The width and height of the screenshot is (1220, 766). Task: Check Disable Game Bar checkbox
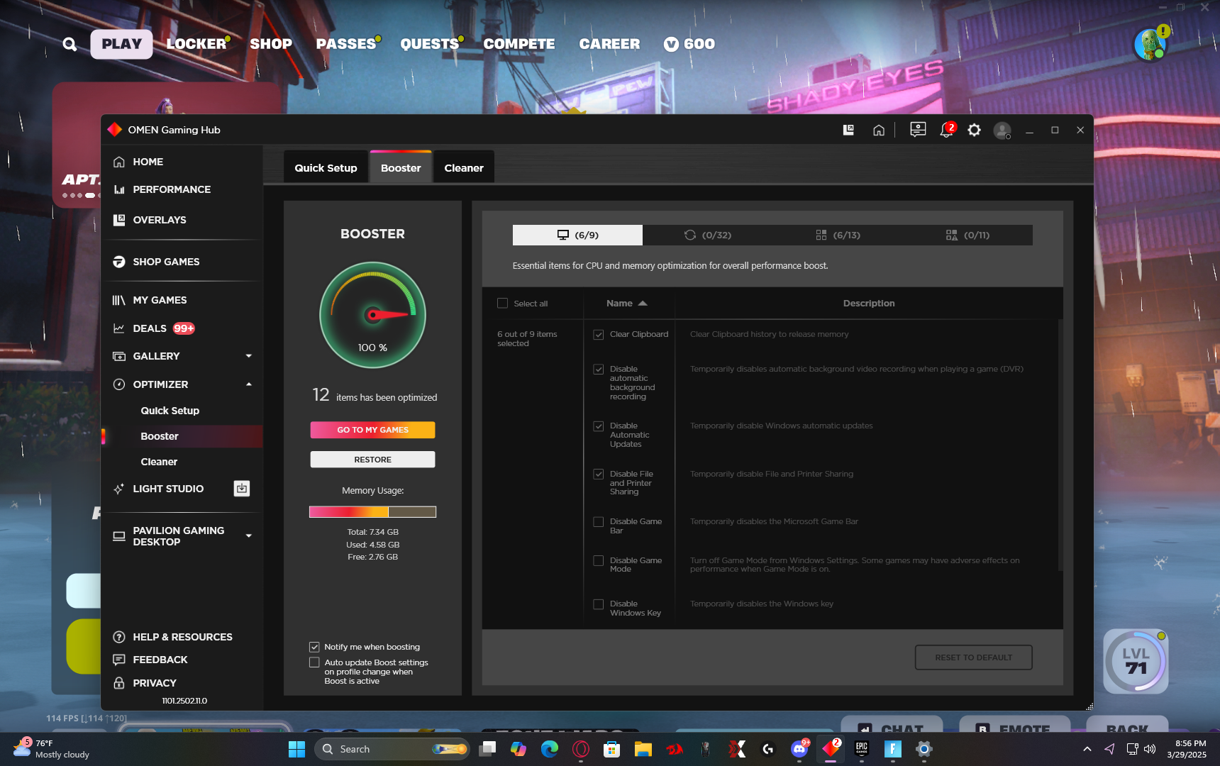(x=599, y=522)
